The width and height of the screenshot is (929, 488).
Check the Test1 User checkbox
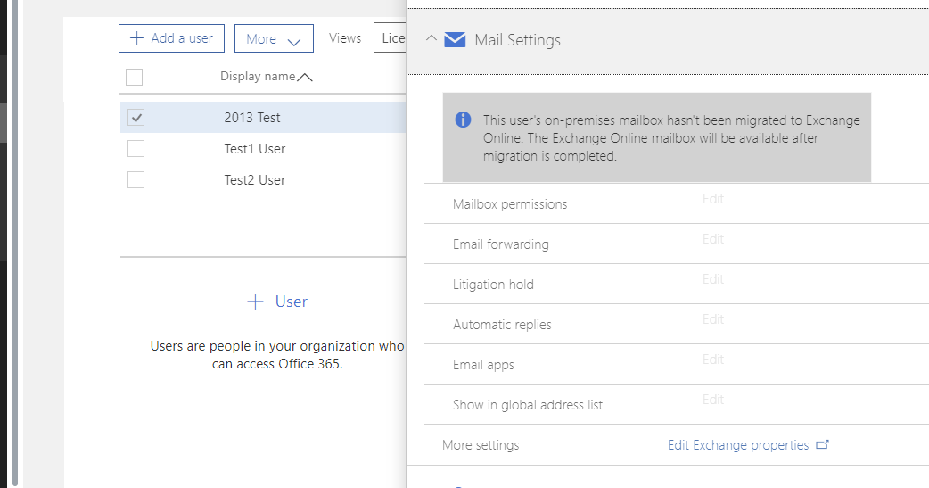point(136,148)
